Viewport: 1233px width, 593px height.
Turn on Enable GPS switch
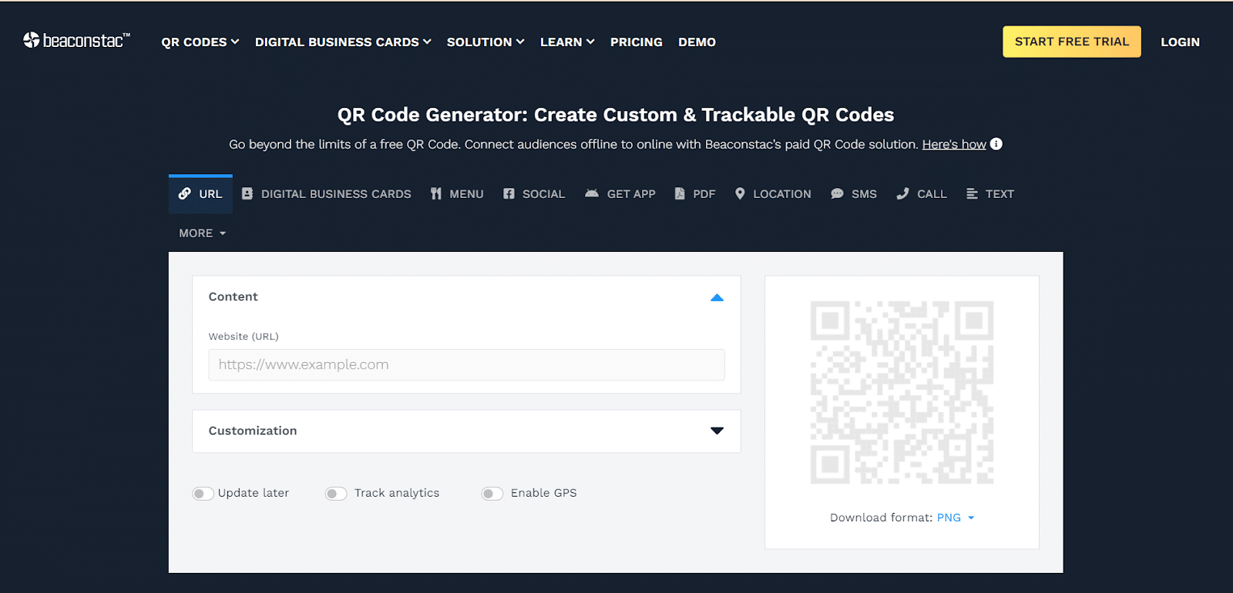tap(492, 494)
